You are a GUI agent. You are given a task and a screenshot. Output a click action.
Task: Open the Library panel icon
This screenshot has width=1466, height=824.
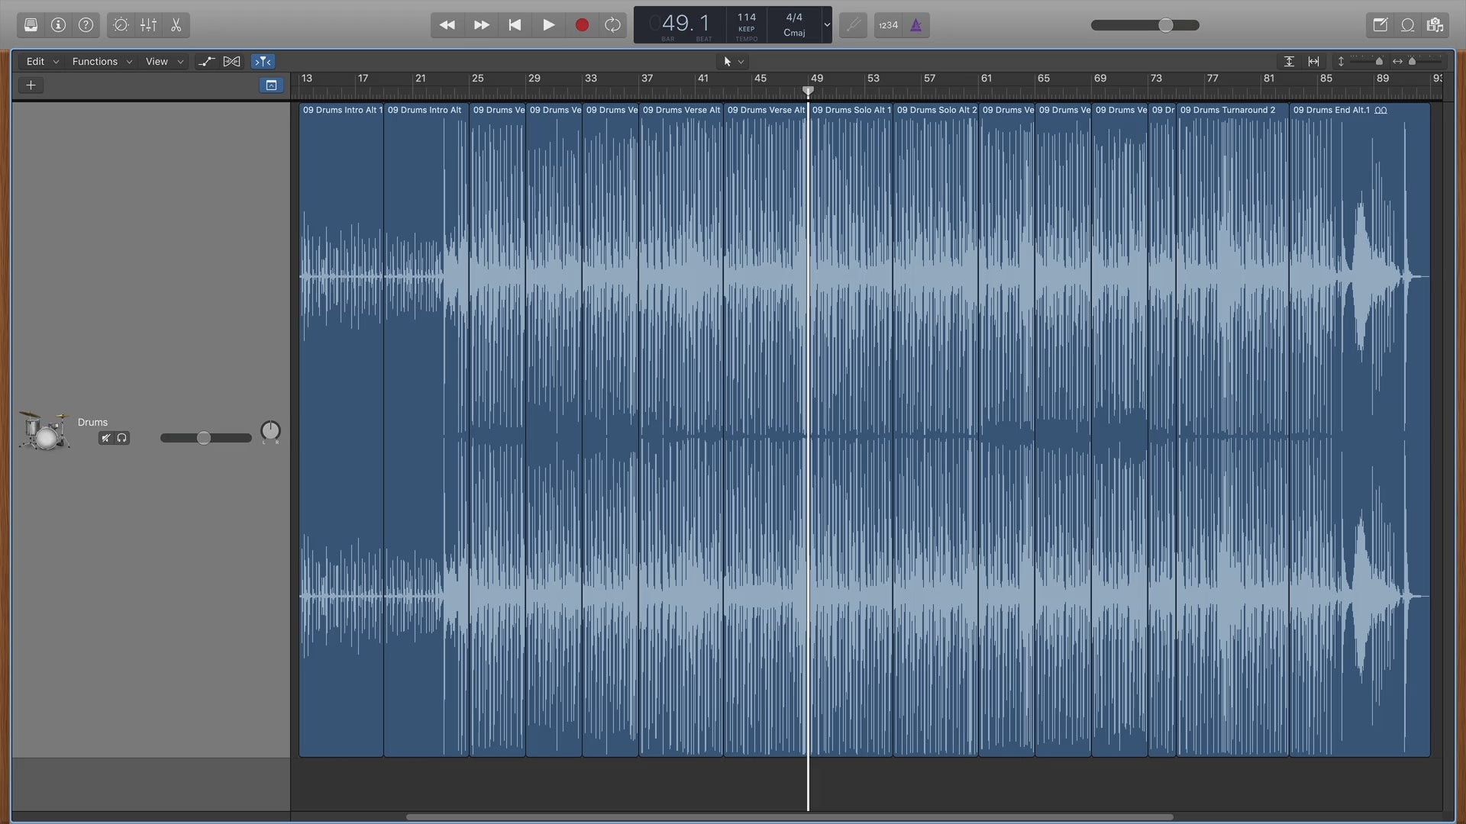(x=31, y=25)
